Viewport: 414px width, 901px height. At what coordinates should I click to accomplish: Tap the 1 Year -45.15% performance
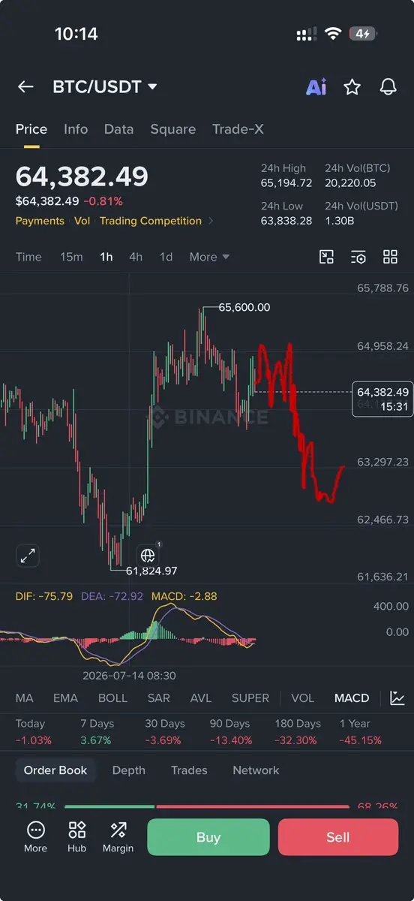(361, 732)
